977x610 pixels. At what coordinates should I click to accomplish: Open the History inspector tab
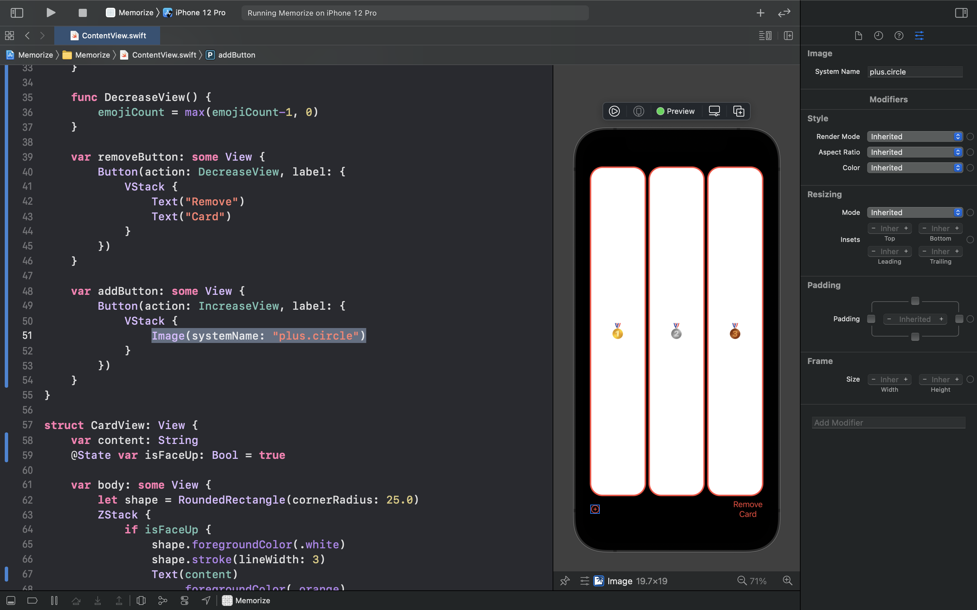click(879, 36)
